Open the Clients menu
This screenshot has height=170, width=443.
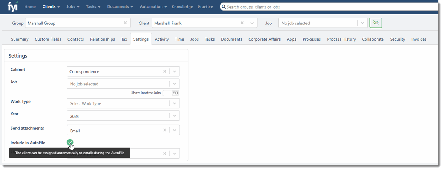51,6
